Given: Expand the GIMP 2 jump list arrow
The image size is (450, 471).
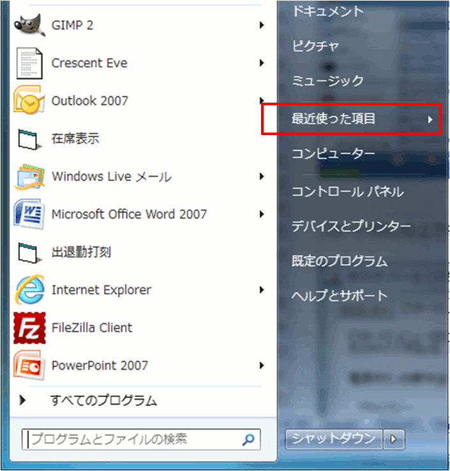Looking at the screenshot, I should click(262, 25).
